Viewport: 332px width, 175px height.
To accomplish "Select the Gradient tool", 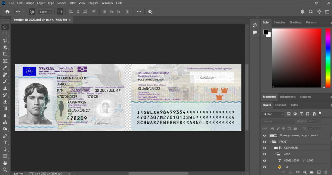I will click(5, 109).
